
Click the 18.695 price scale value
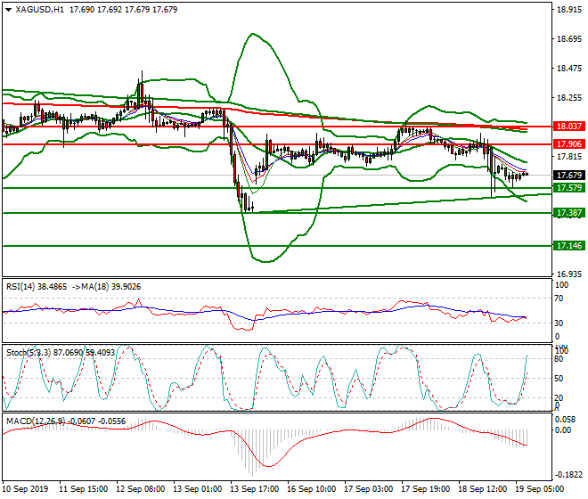point(569,39)
